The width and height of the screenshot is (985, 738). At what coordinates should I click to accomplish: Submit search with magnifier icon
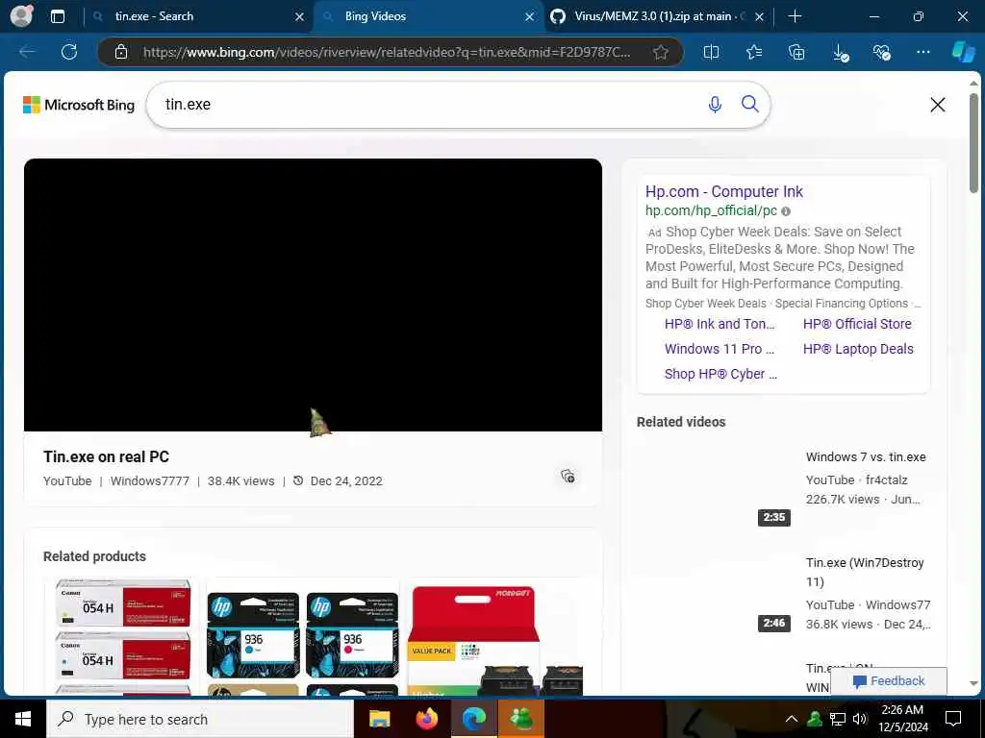click(x=749, y=104)
